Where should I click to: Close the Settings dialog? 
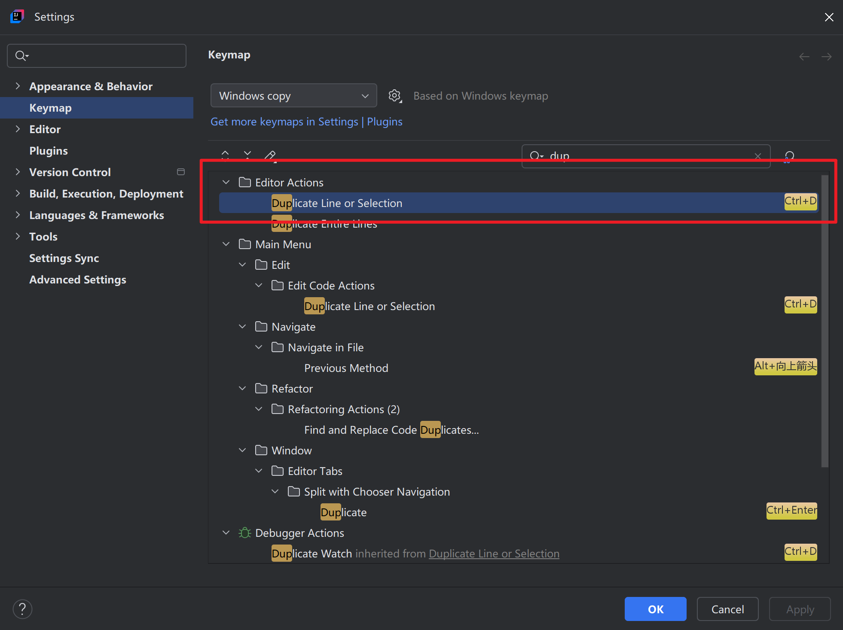[x=829, y=17]
